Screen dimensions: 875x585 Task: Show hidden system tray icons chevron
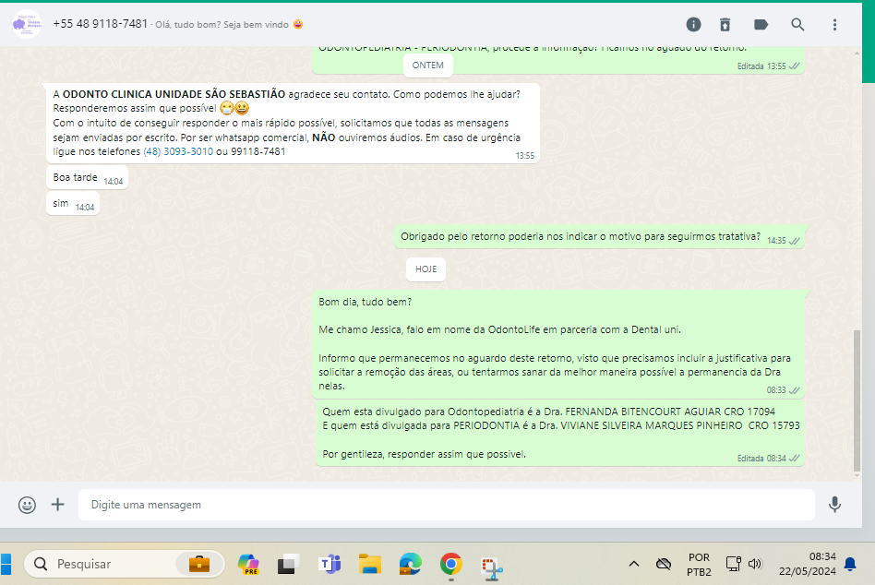tap(634, 564)
